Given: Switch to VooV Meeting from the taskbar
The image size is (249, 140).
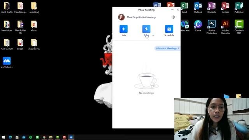Looking at the screenshot, I should (71, 137).
